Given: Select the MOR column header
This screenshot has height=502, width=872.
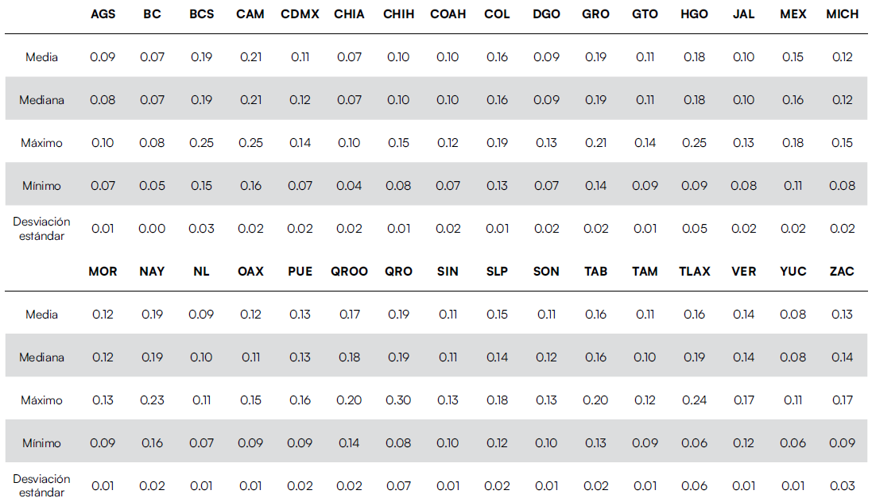Looking at the screenshot, I should click(103, 272).
